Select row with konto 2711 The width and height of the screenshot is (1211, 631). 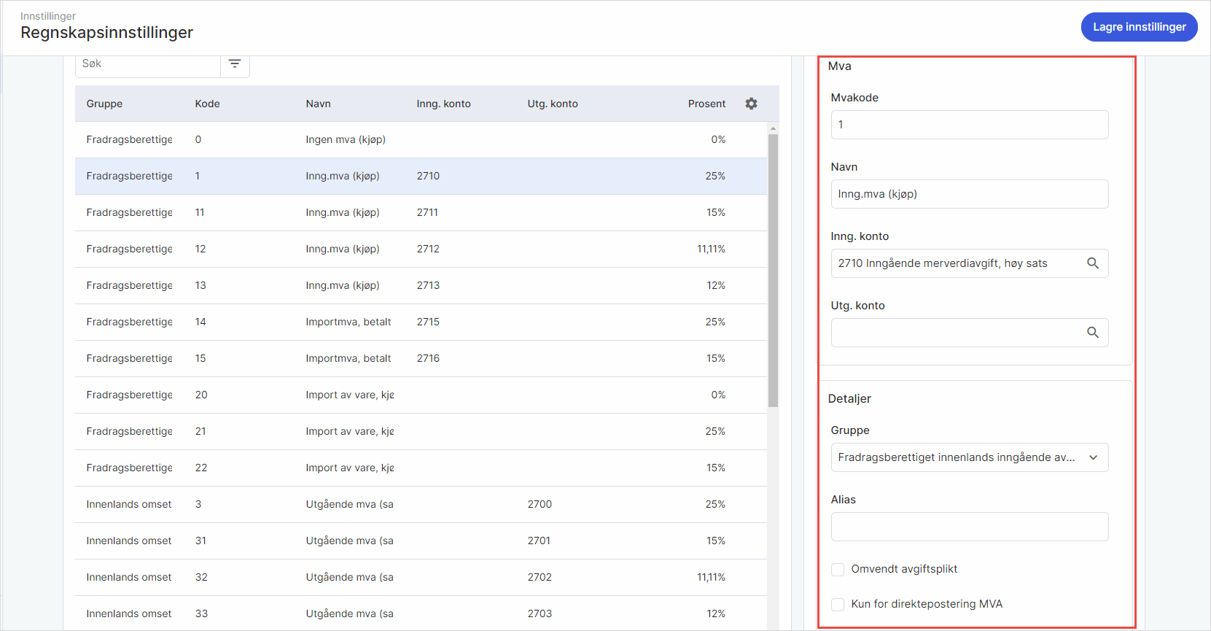421,212
